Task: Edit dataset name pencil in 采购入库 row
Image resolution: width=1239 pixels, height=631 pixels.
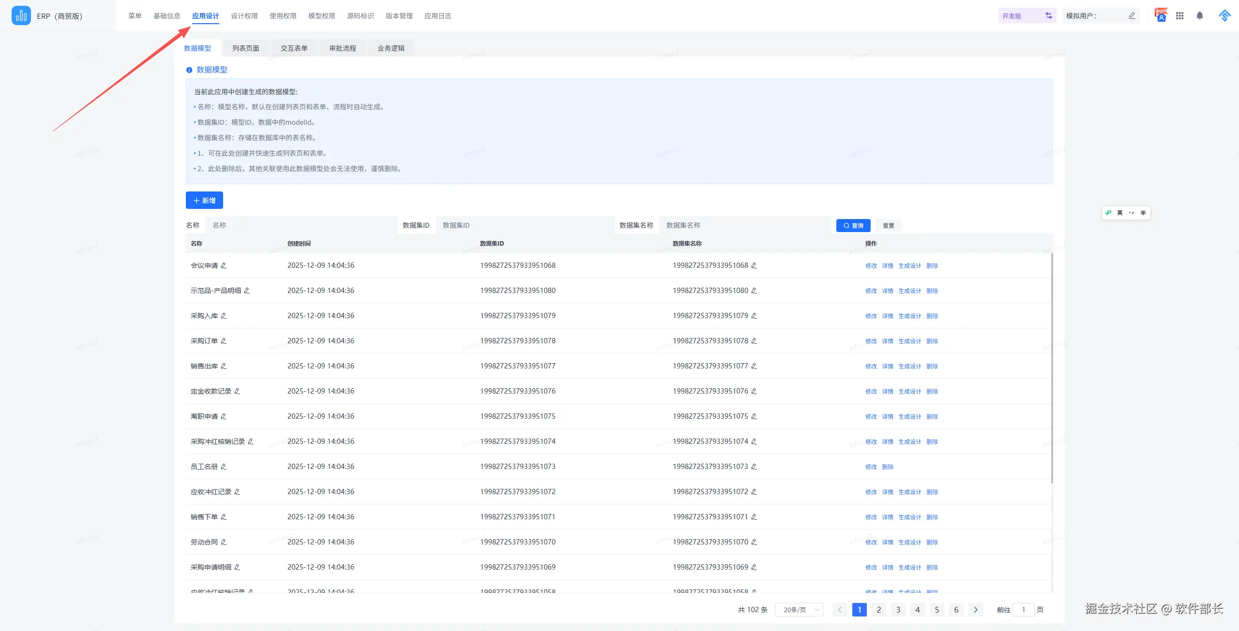Action: click(754, 316)
